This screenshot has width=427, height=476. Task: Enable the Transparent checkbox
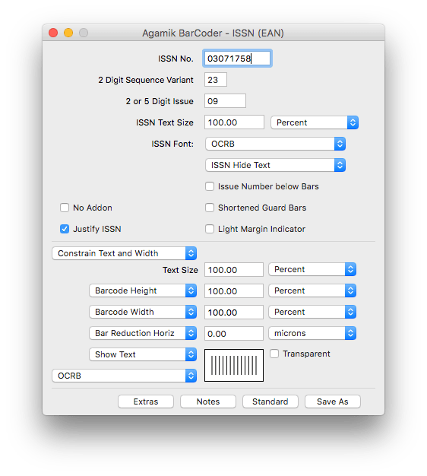click(x=274, y=354)
